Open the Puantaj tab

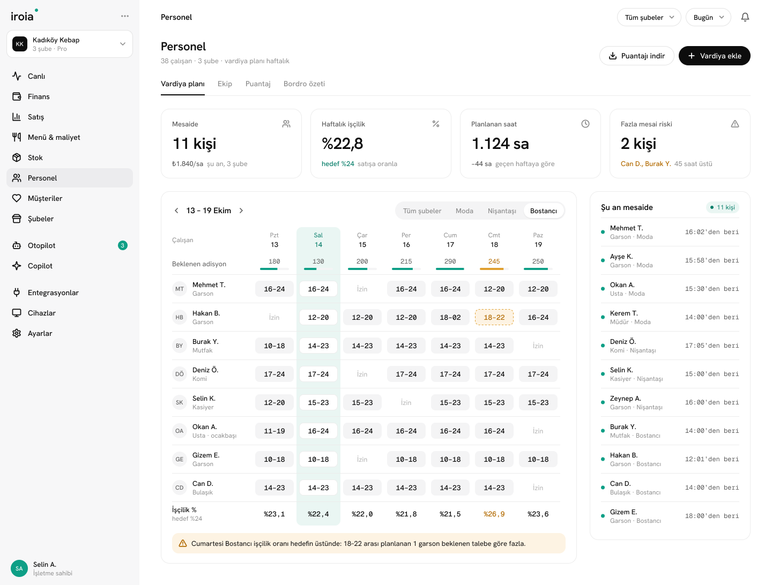pyautogui.click(x=258, y=84)
